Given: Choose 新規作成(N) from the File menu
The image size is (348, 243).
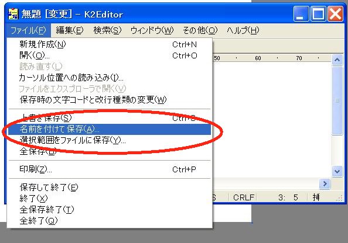Looking at the screenshot, I should (x=110, y=44).
